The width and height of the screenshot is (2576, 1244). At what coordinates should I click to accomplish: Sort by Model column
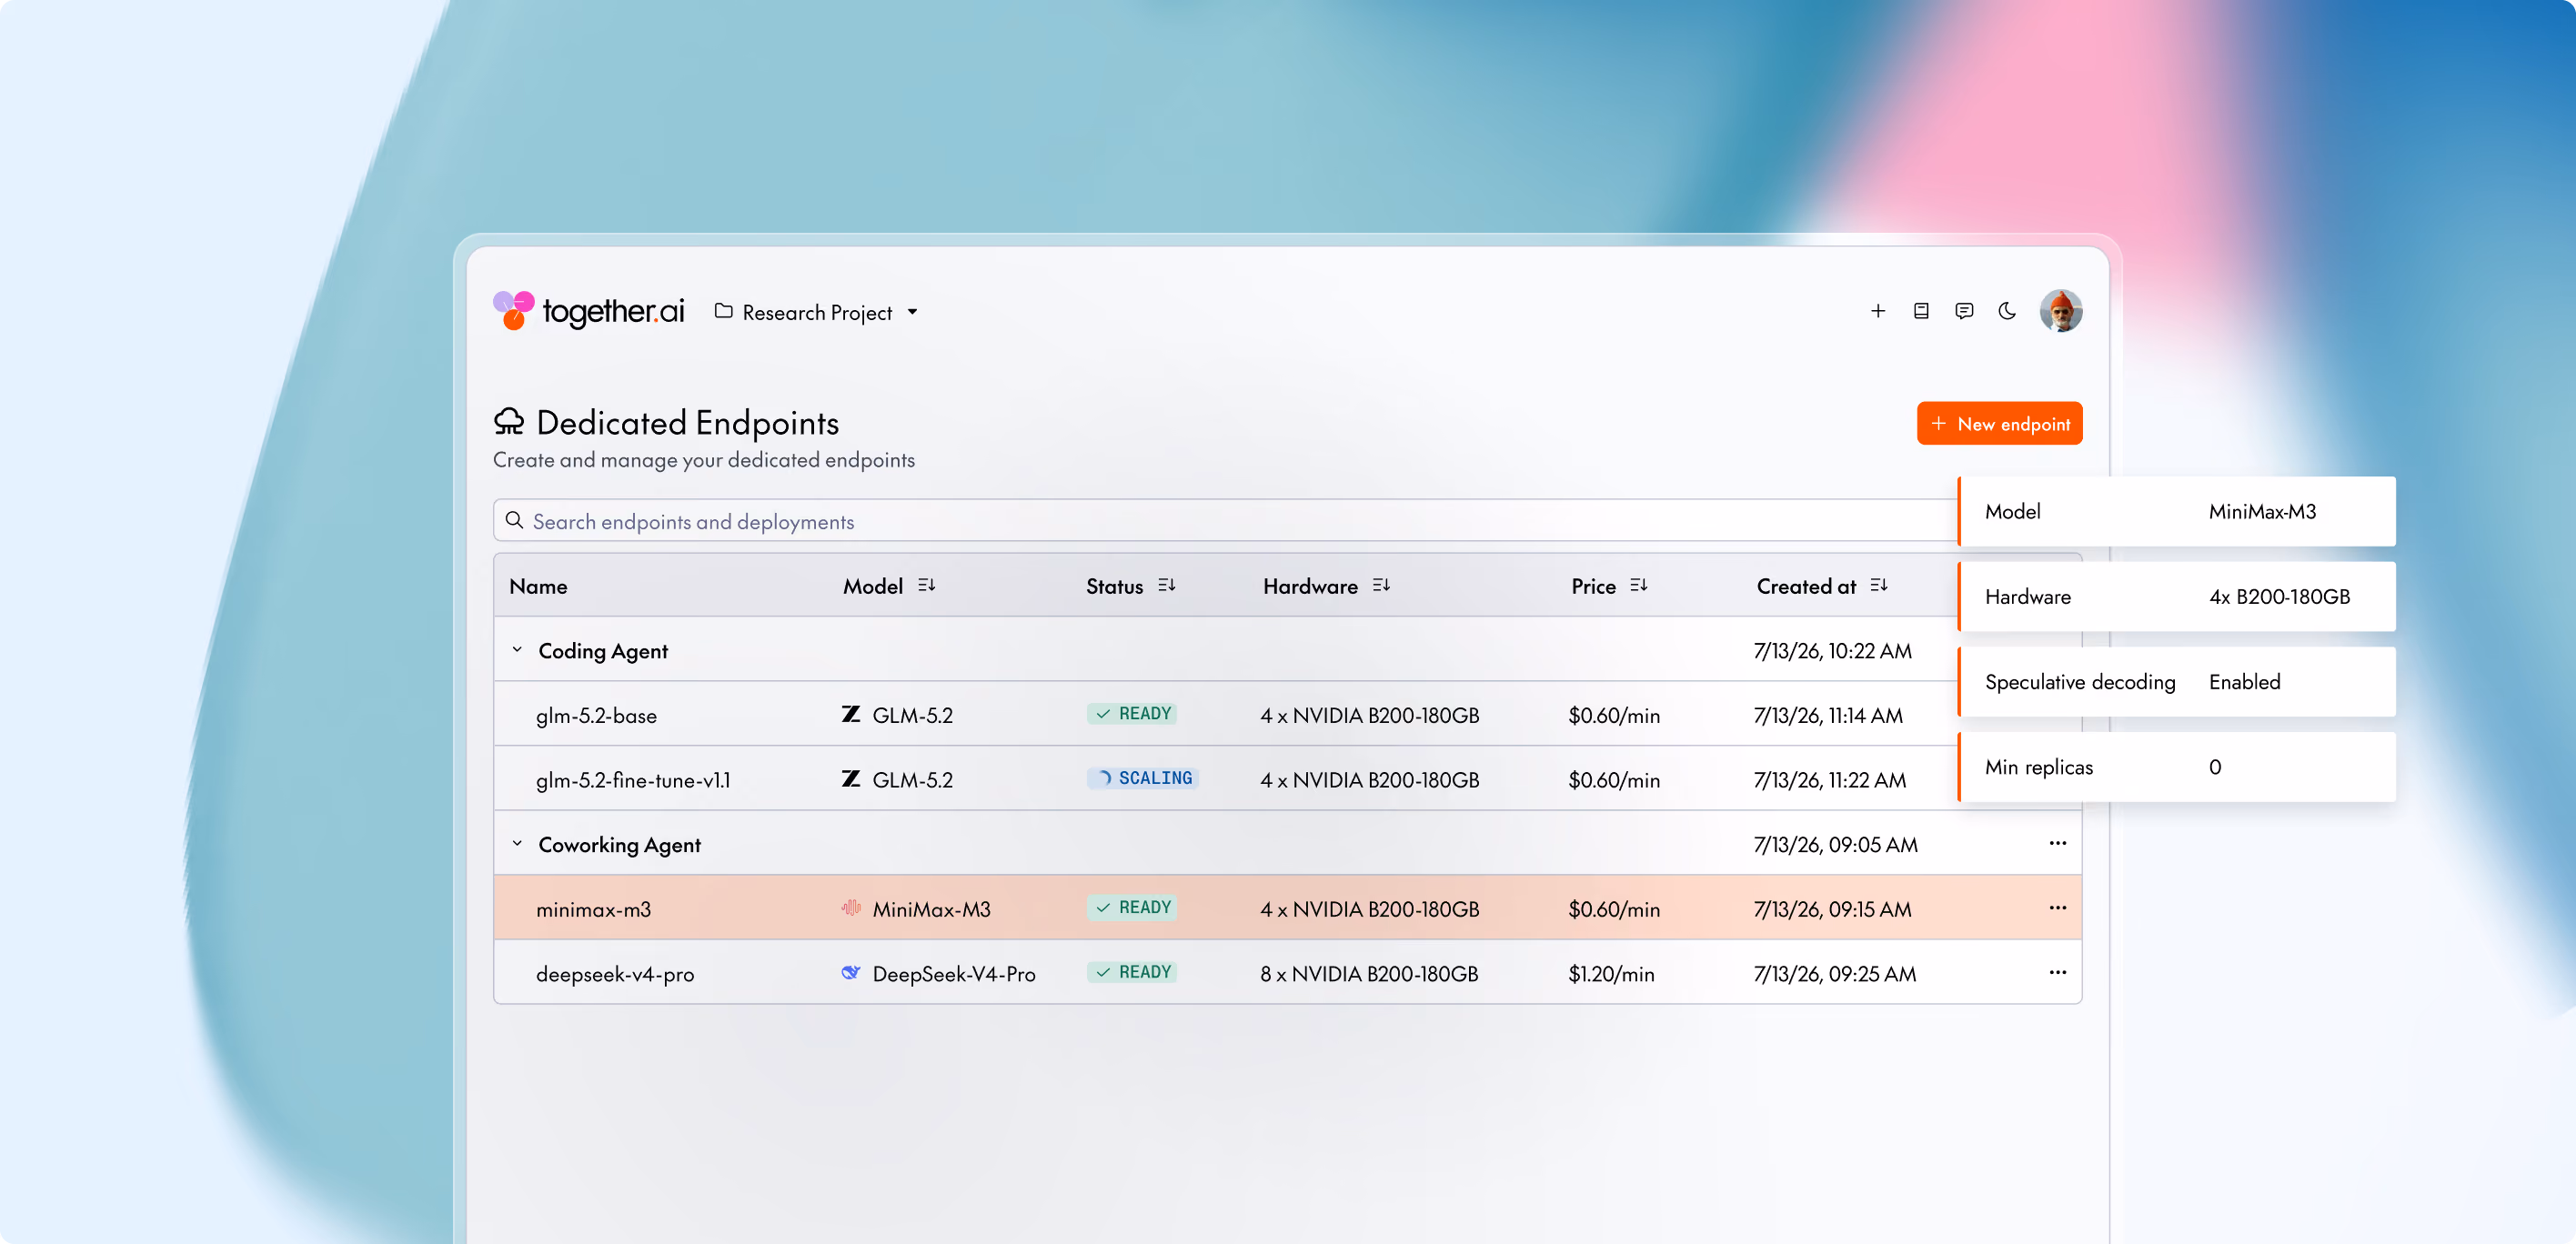[927, 585]
